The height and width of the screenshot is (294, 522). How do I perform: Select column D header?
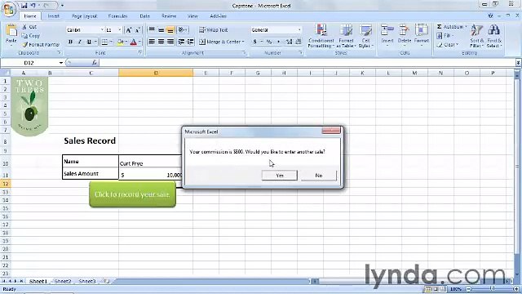point(156,73)
